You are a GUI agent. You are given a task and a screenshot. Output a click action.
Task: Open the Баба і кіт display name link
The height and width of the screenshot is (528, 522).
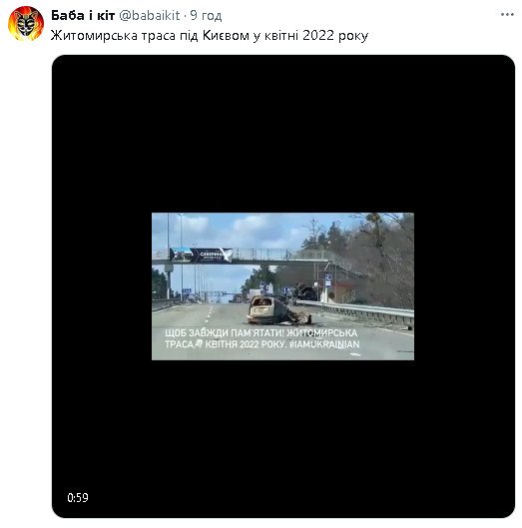(x=83, y=15)
